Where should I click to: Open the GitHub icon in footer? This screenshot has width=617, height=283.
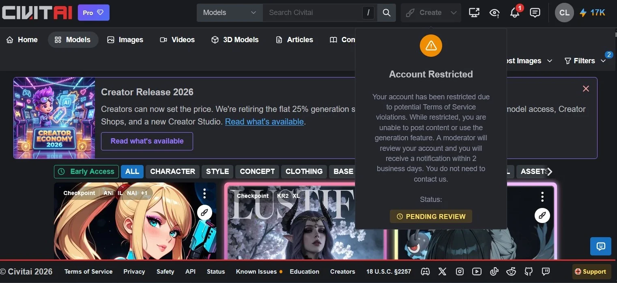click(x=529, y=272)
